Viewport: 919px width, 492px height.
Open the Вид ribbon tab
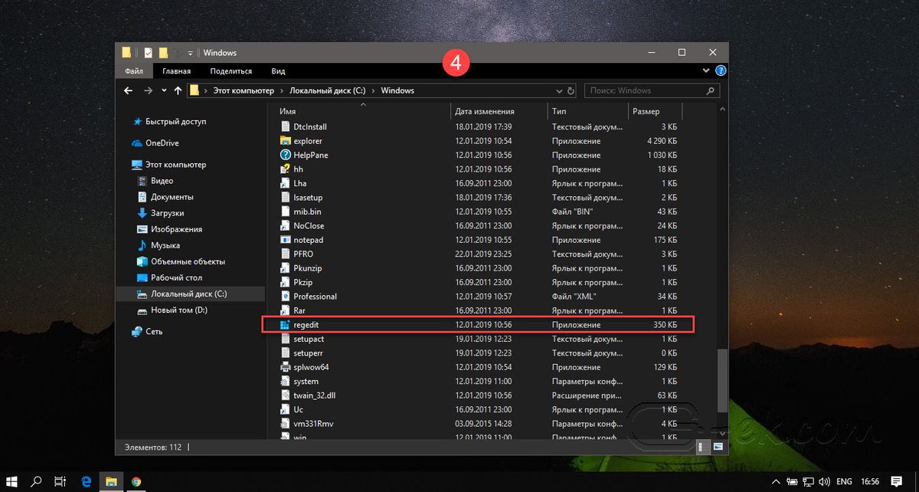coord(278,71)
